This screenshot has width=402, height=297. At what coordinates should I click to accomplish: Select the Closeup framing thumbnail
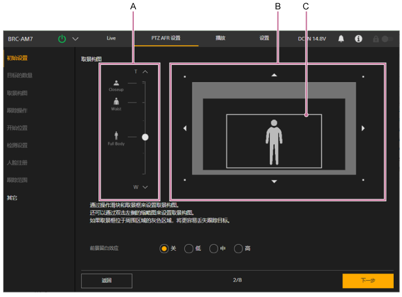click(x=116, y=85)
